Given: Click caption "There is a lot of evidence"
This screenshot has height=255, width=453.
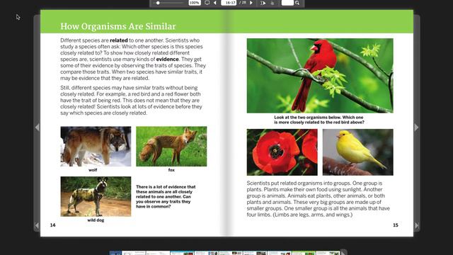Looking at the screenshot, I should coord(166,197).
